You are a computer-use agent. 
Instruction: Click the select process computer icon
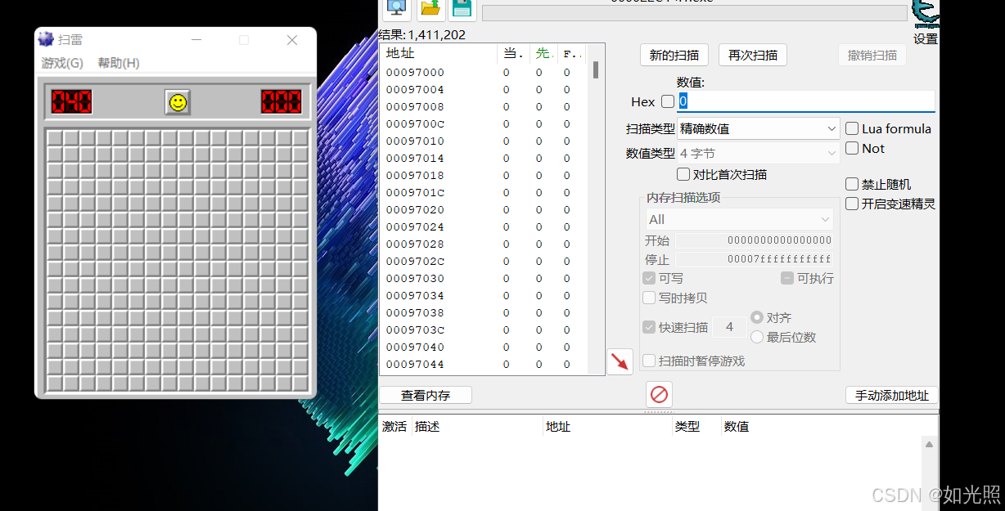point(398,7)
